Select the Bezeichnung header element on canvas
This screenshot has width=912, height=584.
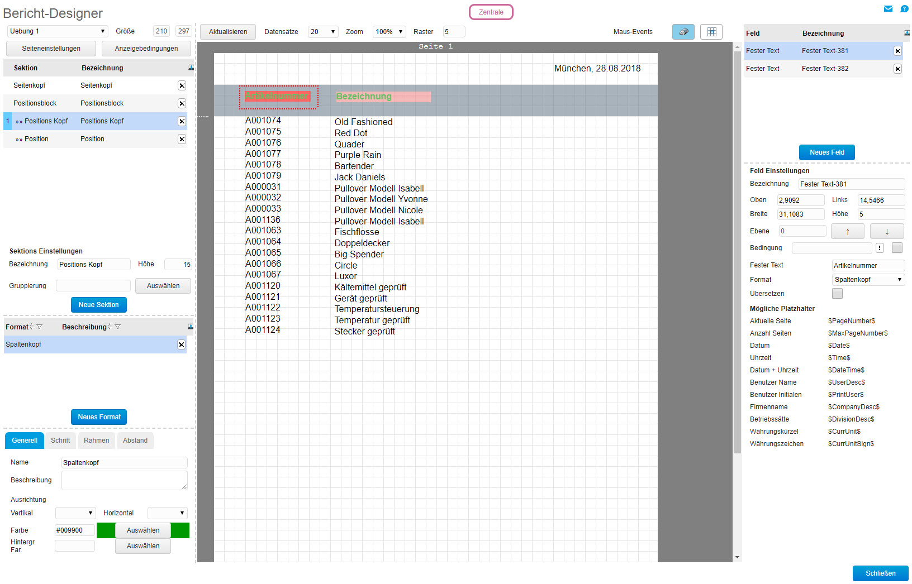click(x=383, y=97)
